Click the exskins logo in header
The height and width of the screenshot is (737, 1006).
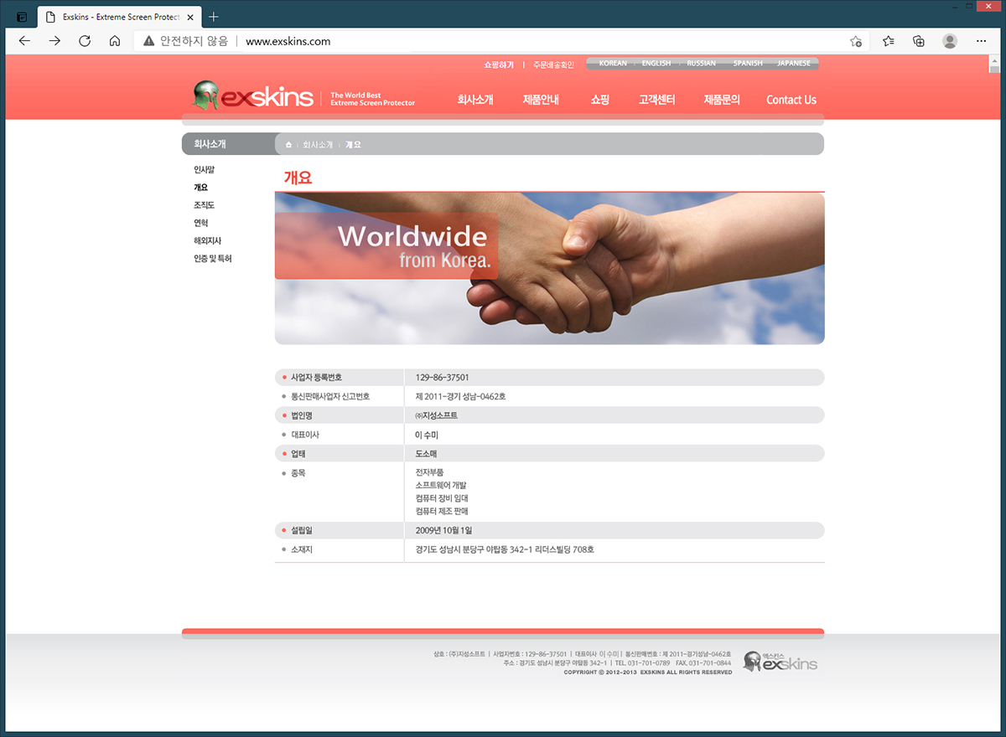(x=253, y=97)
